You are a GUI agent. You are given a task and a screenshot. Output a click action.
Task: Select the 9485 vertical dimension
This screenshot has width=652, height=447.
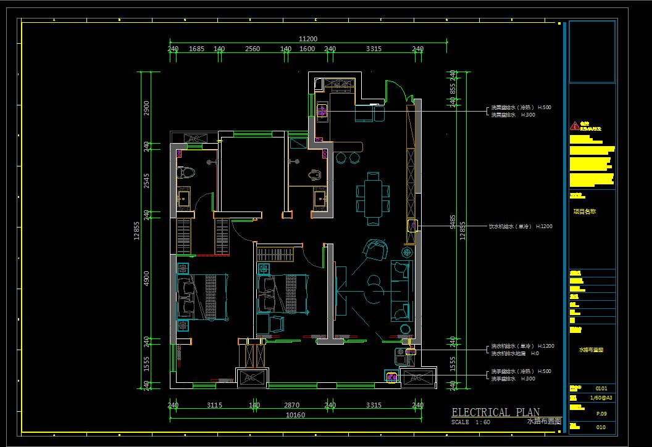tap(453, 221)
